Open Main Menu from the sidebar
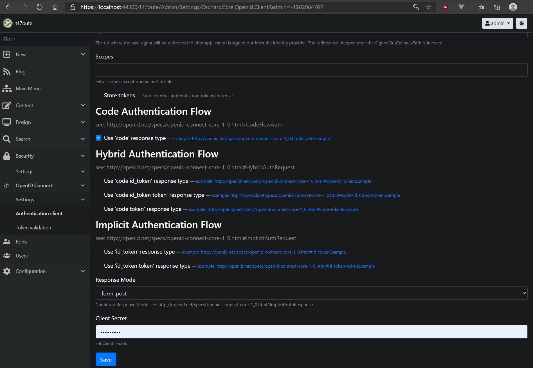The height and width of the screenshot is (368, 533). coord(7,88)
